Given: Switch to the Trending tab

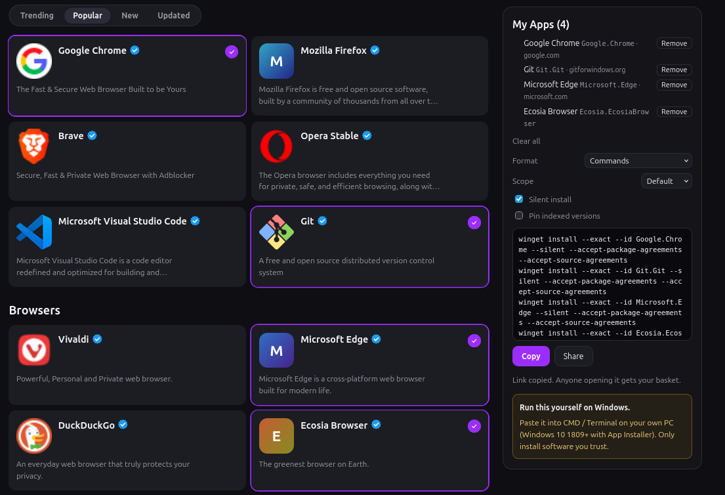Looking at the screenshot, I should coord(37,15).
